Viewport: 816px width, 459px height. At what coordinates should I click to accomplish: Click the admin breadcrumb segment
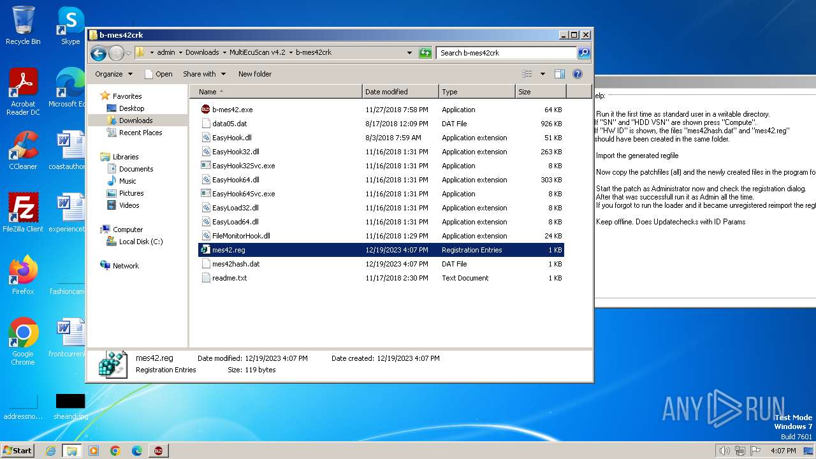pyautogui.click(x=166, y=53)
